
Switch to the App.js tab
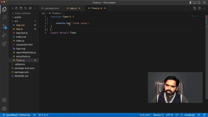(73, 8)
